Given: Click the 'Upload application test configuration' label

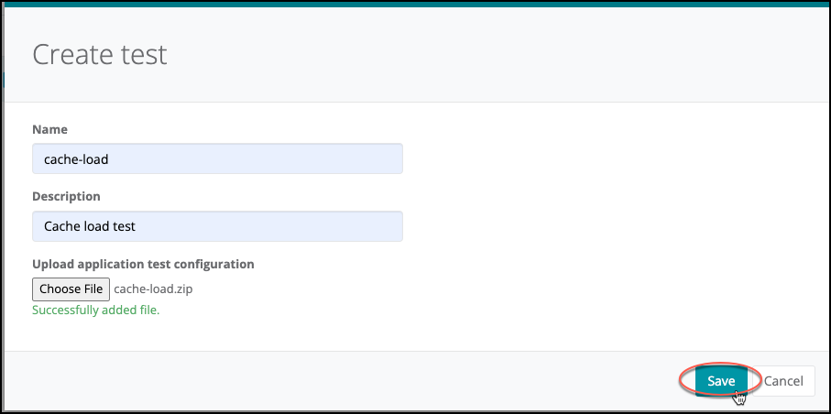Looking at the screenshot, I should pos(143,264).
